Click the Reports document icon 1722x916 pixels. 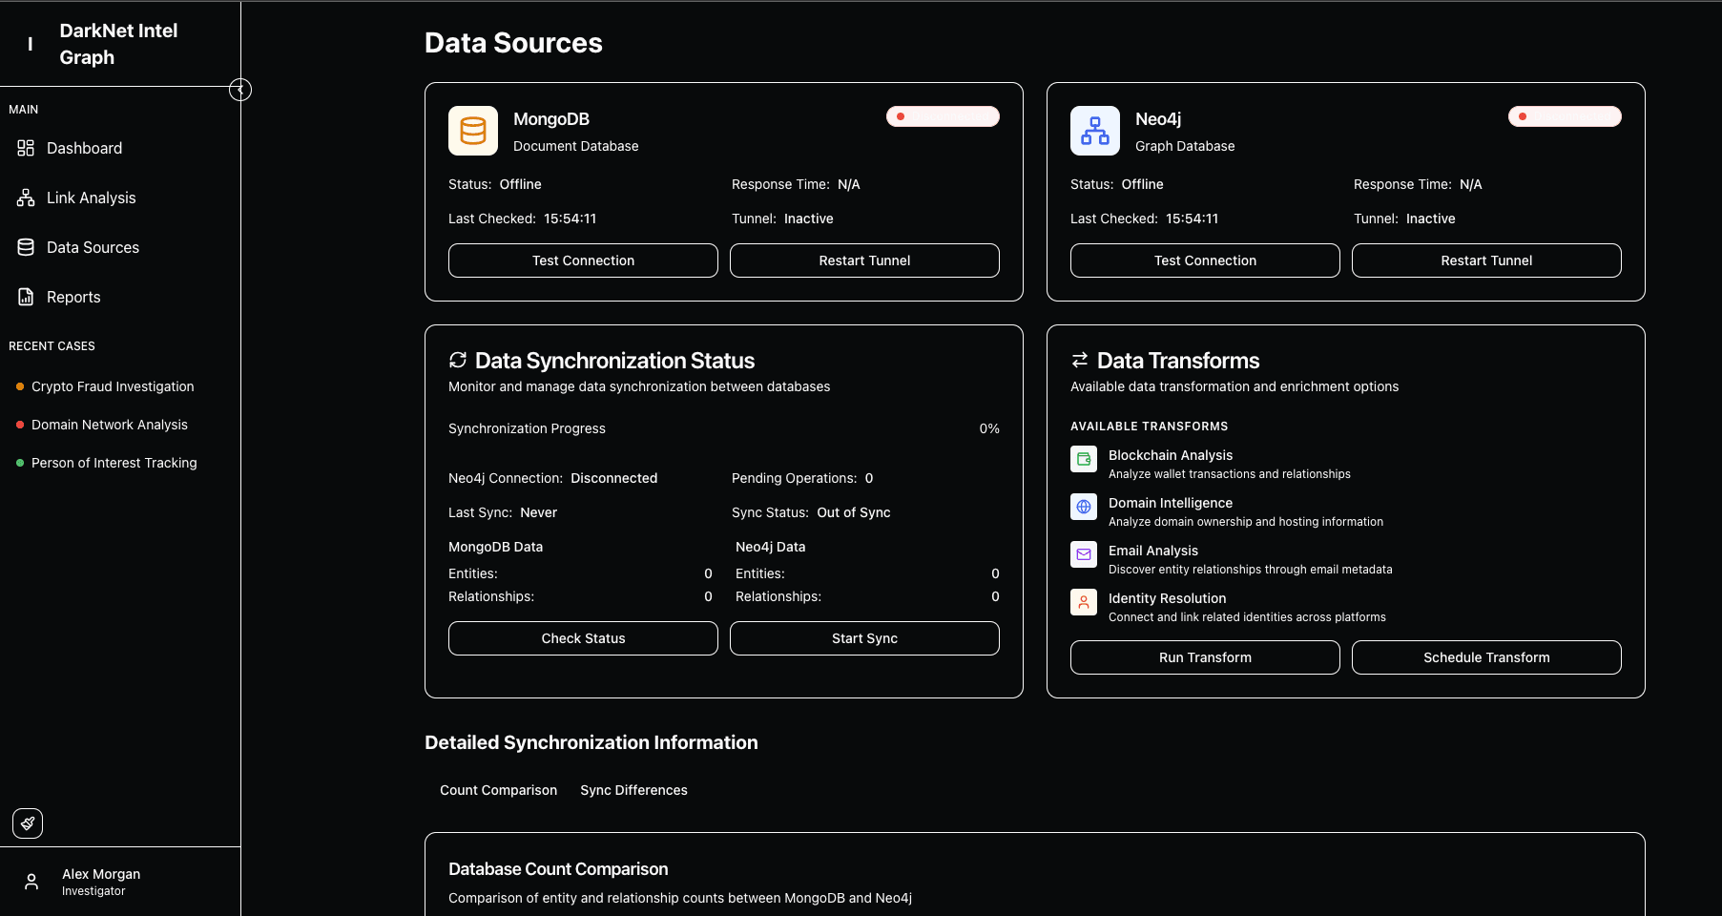[x=26, y=297]
